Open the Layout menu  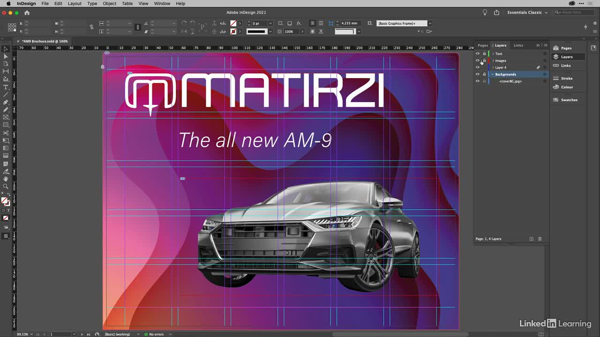tap(75, 3)
